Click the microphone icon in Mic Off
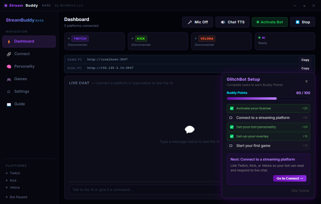This screenshot has width=321, height=204. click(x=190, y=22)
